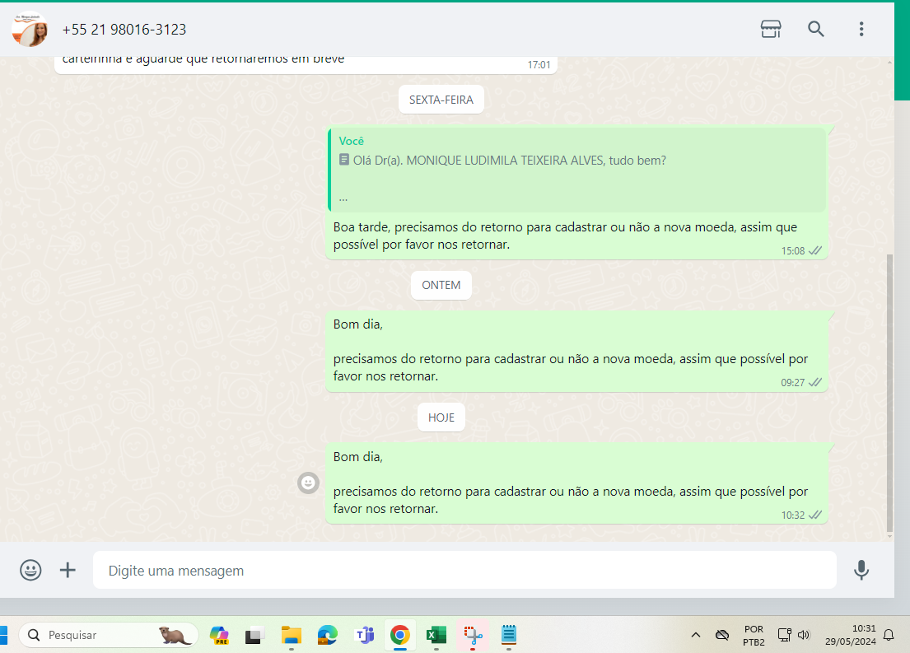
Task: Open the chat menu three-dots icon
Action: click(x=861, y=29)
